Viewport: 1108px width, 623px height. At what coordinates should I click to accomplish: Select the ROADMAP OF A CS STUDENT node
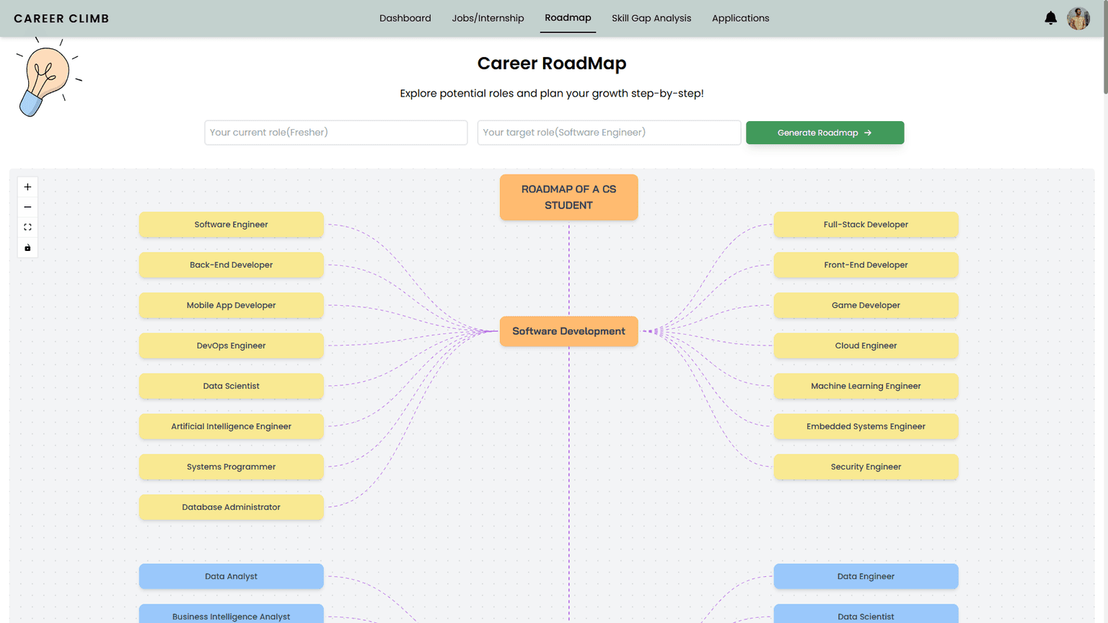(569, 197)
